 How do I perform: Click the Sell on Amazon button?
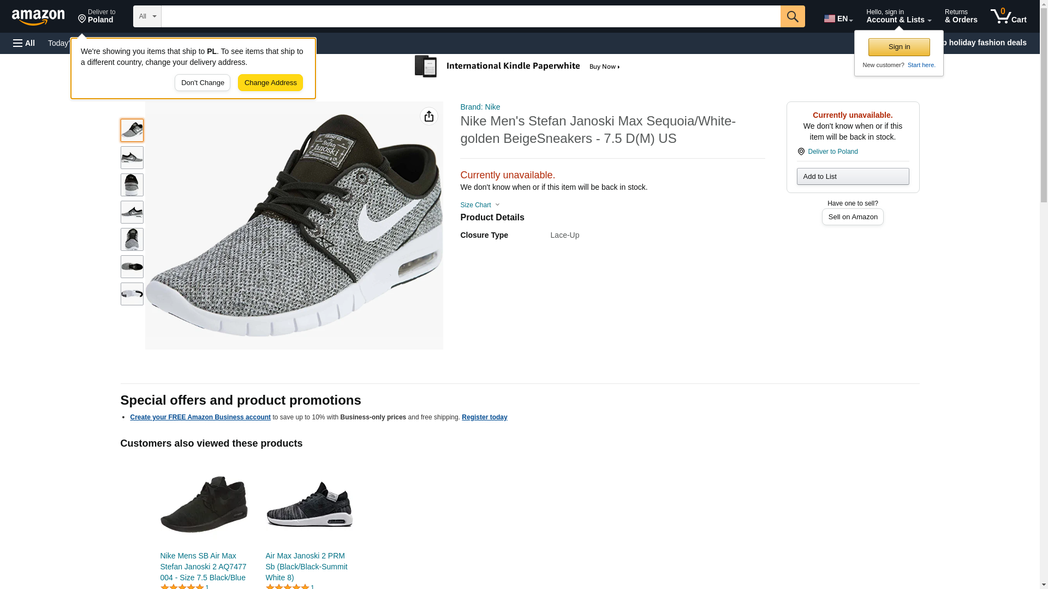852,217
